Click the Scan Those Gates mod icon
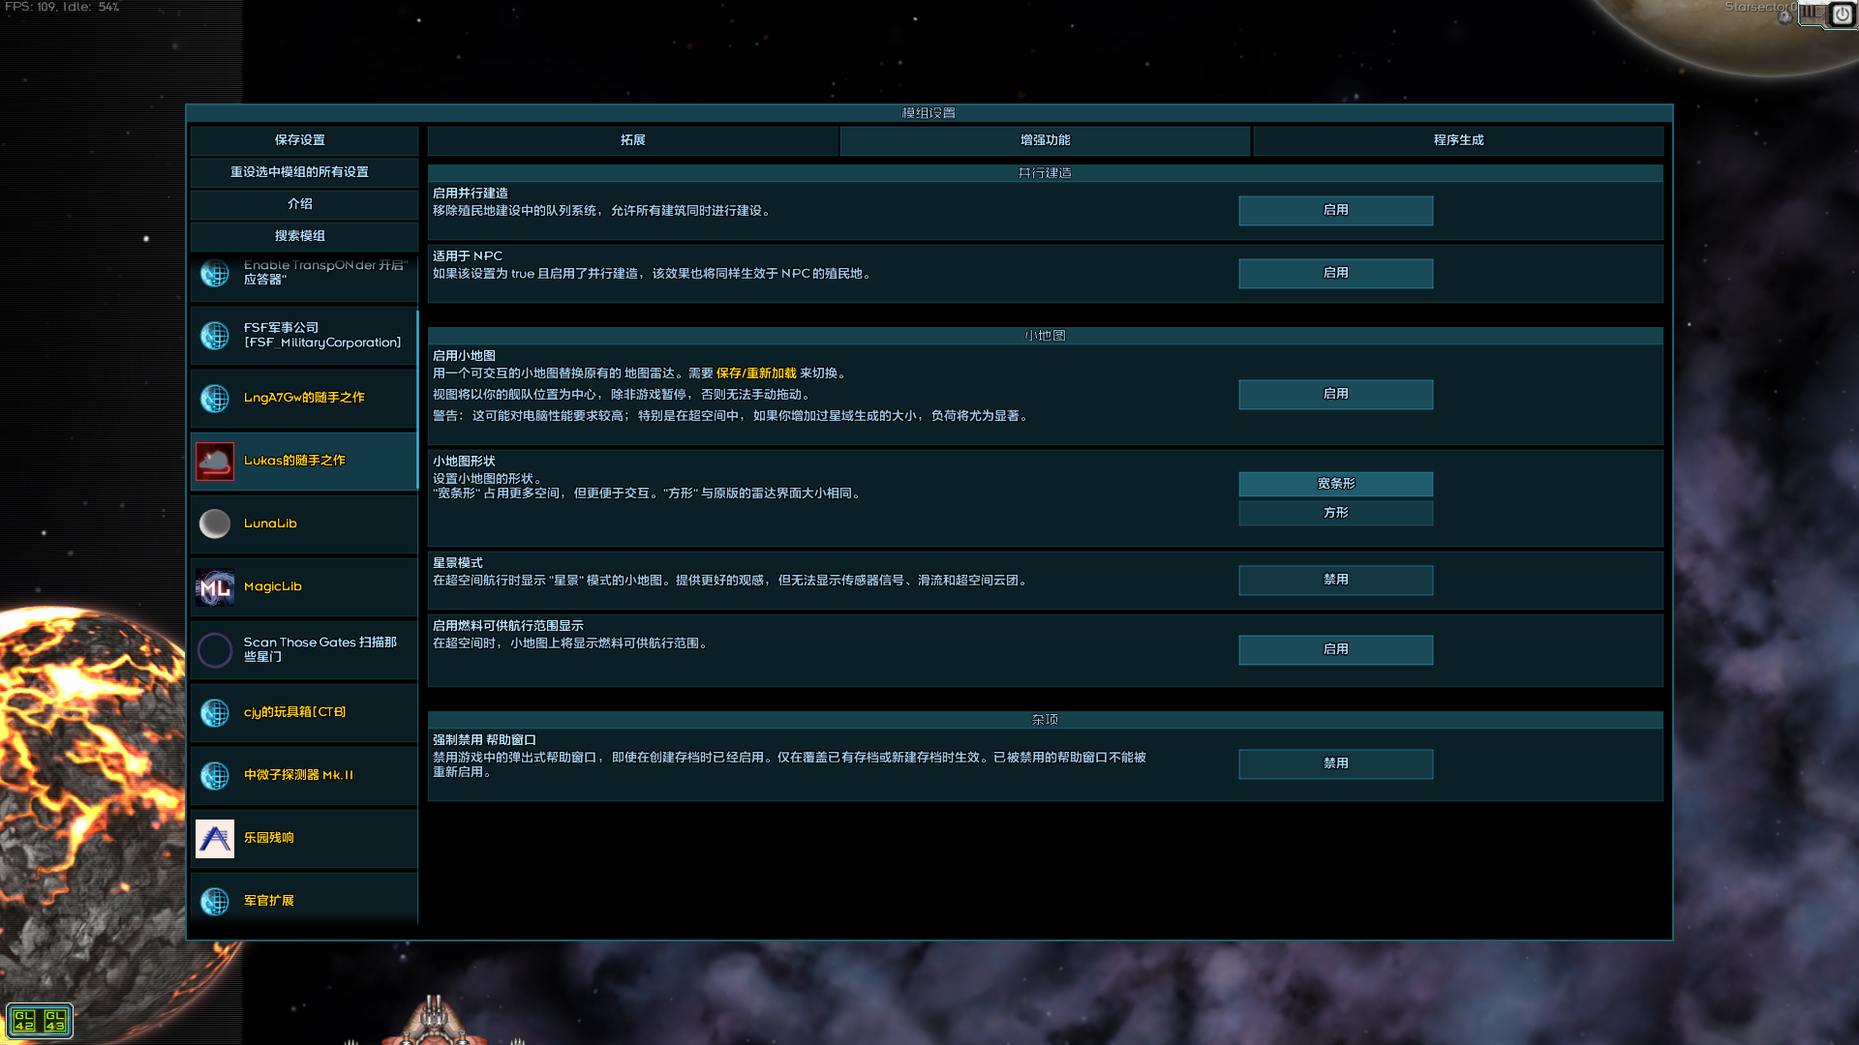1859x1045 pixels. pyautogui.click(x=214, y=650)
